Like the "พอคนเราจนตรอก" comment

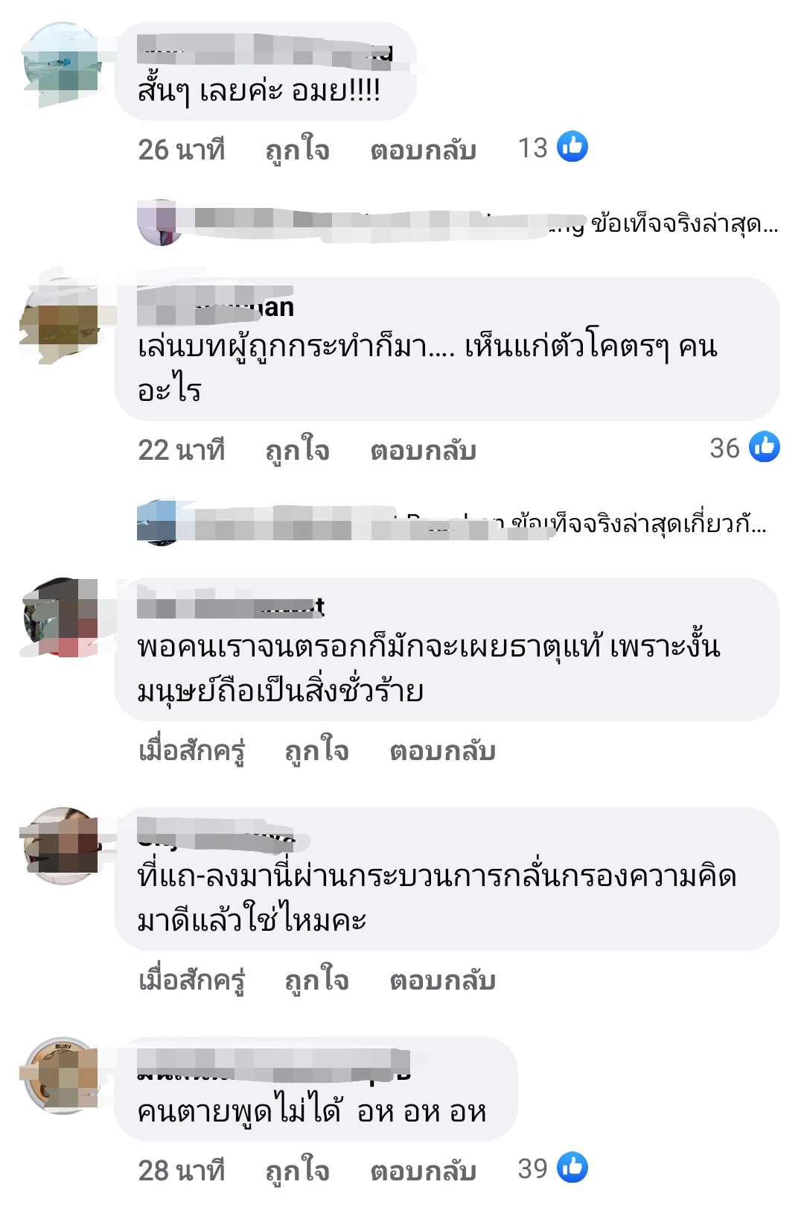pos(317,750)
